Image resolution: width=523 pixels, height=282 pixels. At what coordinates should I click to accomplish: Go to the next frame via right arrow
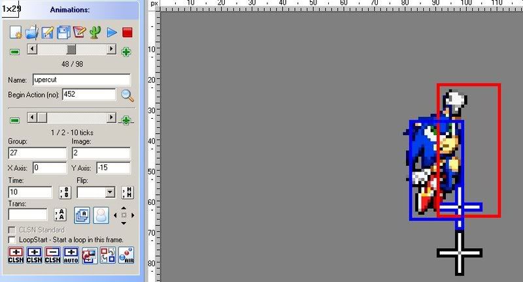pos(112,117)
